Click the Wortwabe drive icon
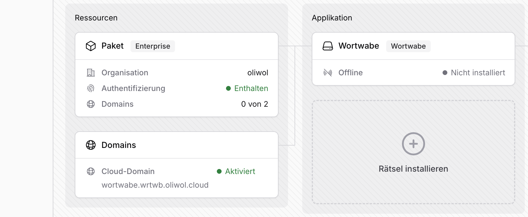528x217 pixels. [x=328, y=46]
